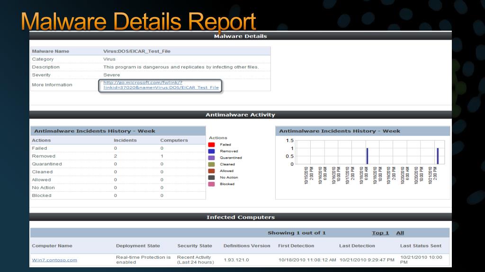Screen dimensions: 485x272
Task: Click the Infected Computers section header
Action: [240, 217]
